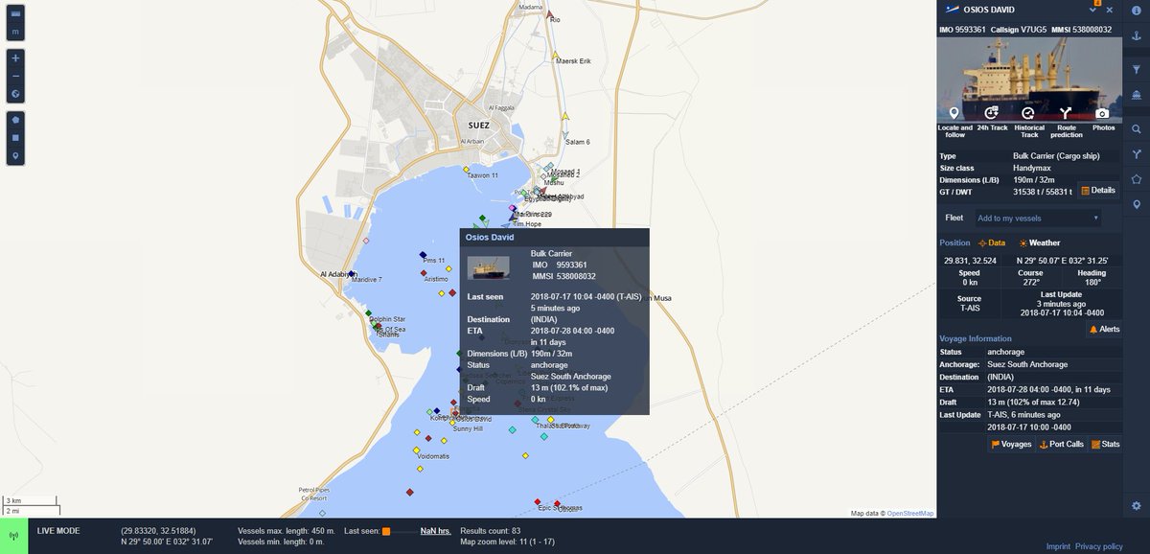Open the Imprint link

click(1058, 546)
